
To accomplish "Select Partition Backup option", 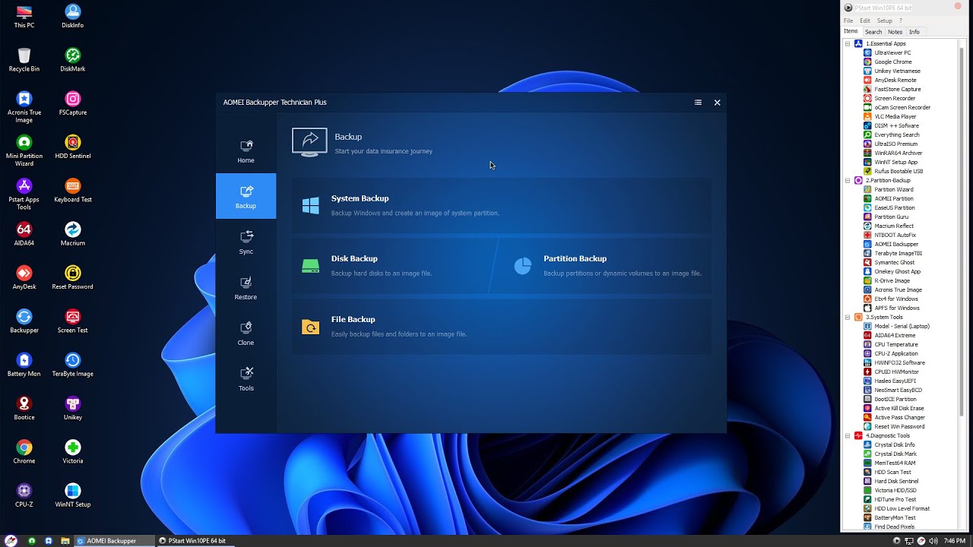I will pyautogui.click(x=575, y=265).
